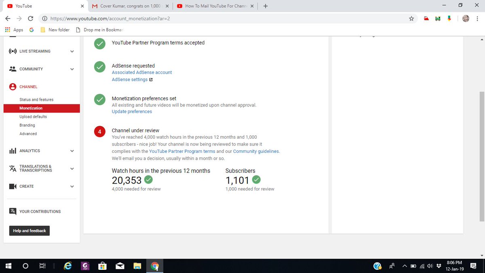Open the New folder bookmark
485x273 pixels.
click(55, 30)
